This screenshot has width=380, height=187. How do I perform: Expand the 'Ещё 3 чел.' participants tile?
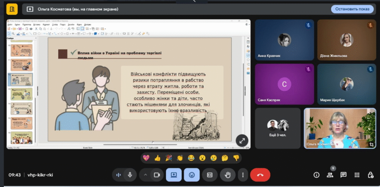tap(278, 128)
